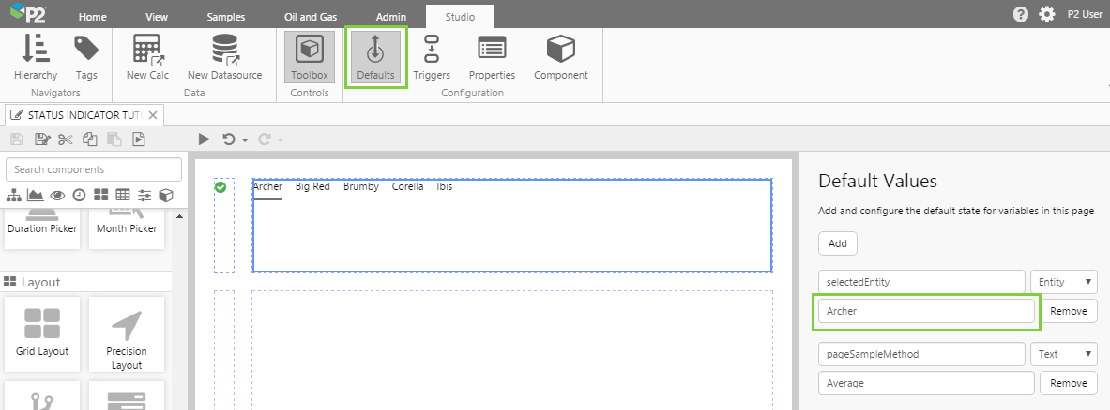The height and width of the screenshot is (410, 1110).
Task: Switch to the View tab
Action: (157, 17)
